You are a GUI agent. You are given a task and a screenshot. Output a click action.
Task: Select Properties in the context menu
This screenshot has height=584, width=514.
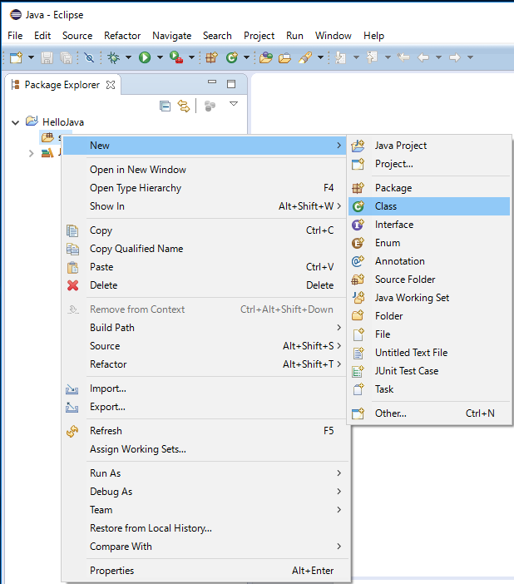pyautogui.click(x=205, y=571)
